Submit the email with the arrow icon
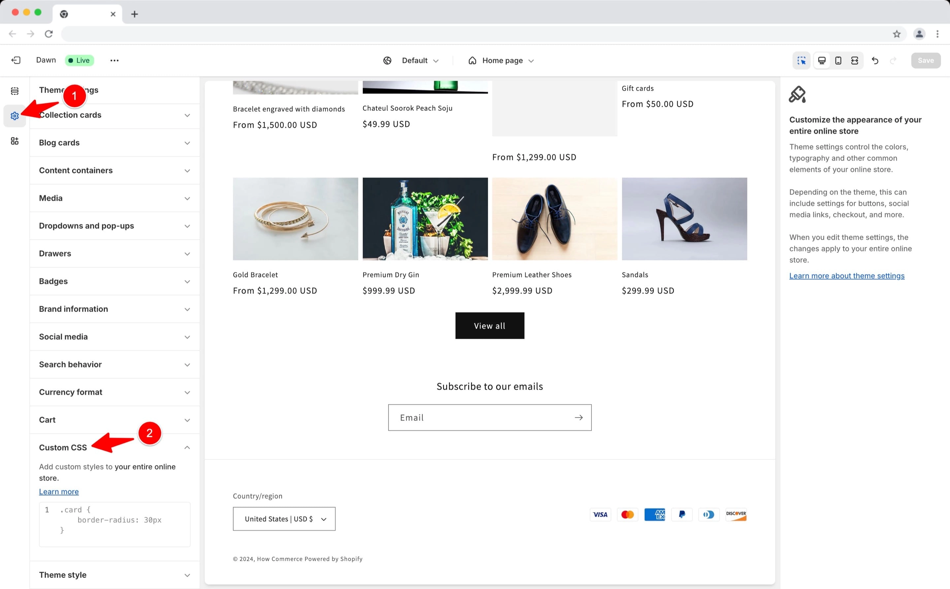Screen dimensions: 950x589 click(x=578, y=417)
